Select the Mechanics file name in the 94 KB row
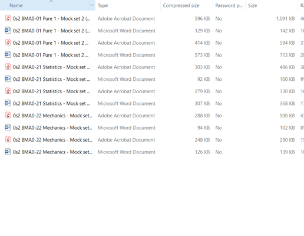The height and width of the screenshot is (236, 304). point(52,128)
